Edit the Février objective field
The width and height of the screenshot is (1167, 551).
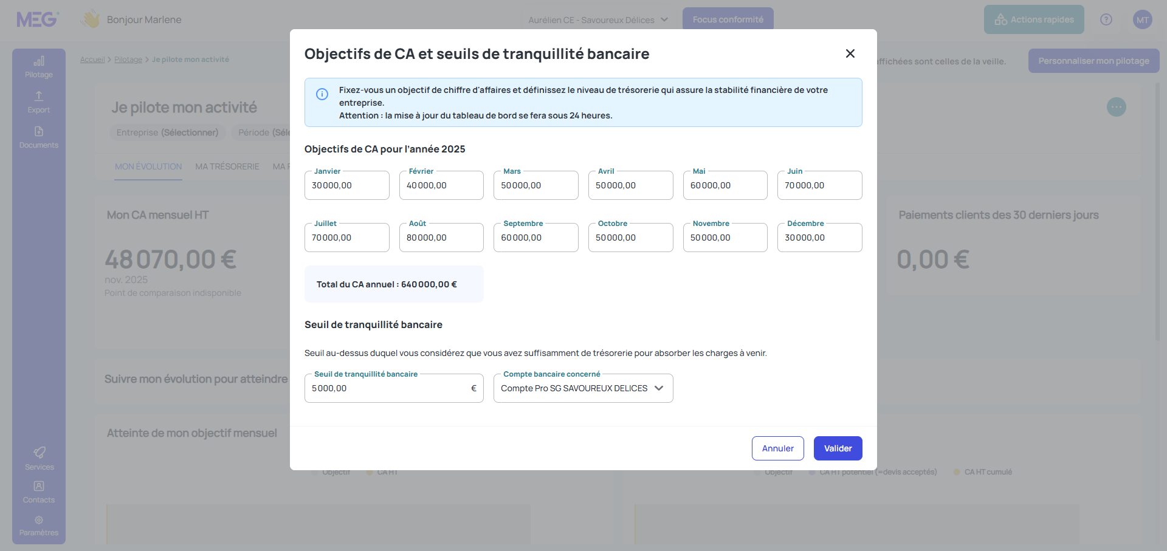coord(441,185)
